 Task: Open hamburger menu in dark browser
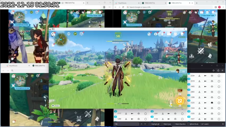tap(223, 70)
